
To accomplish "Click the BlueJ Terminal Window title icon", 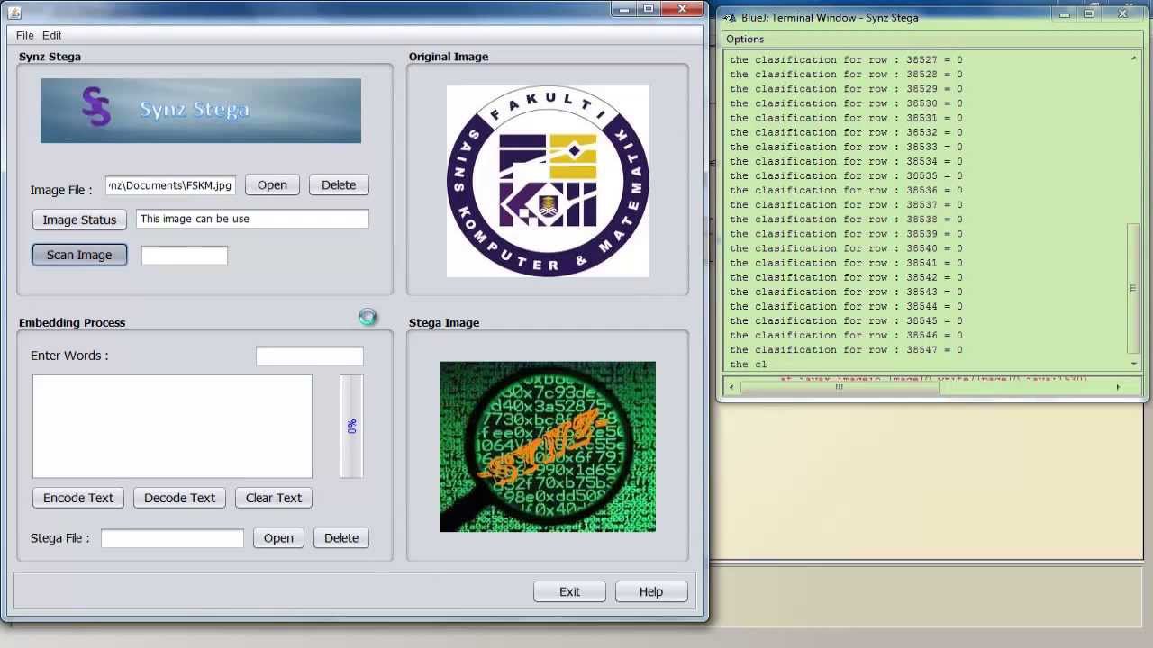I will (730, 17).
